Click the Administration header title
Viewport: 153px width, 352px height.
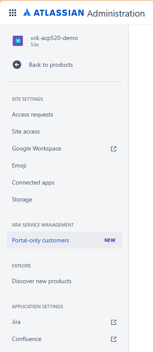pyautogui.click(x=116, y=14)
